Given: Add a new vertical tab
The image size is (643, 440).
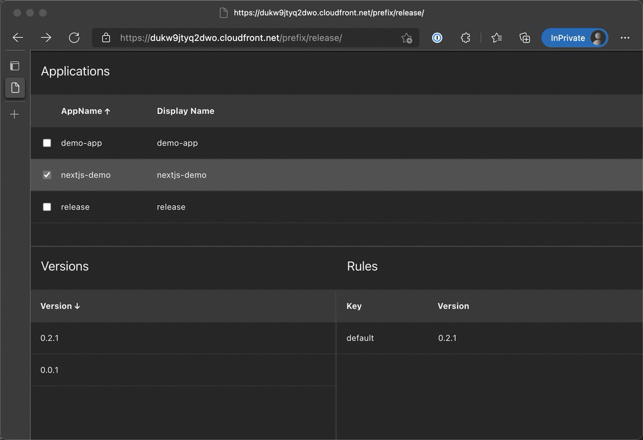Looking at the screenshot, I should click(15, 114).
